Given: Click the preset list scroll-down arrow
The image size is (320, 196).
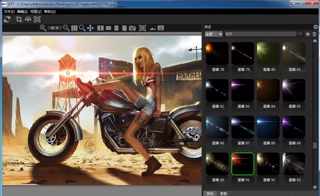Looking at the screenshot, I should point(315,187).
